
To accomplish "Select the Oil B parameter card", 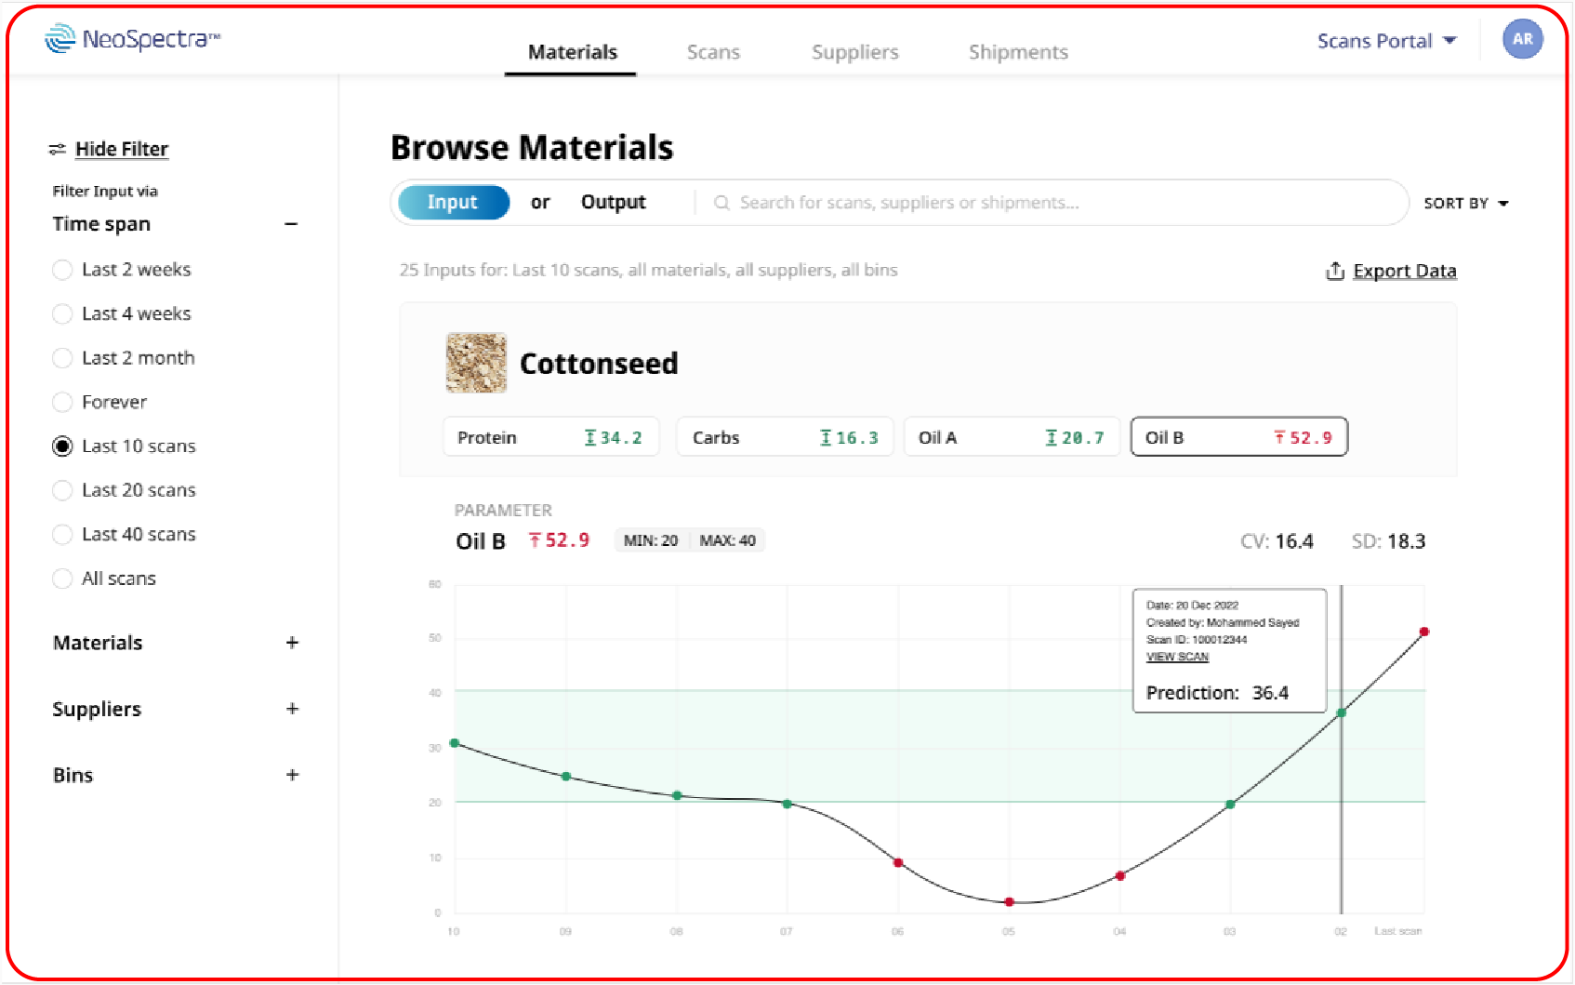I will click(1239, 437).
